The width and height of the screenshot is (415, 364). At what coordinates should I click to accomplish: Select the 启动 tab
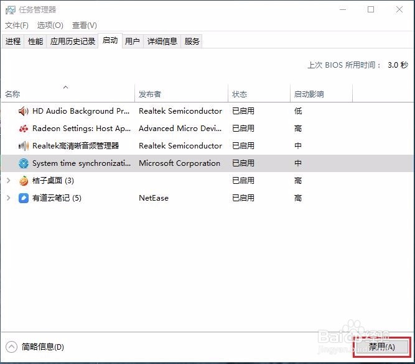110,40
